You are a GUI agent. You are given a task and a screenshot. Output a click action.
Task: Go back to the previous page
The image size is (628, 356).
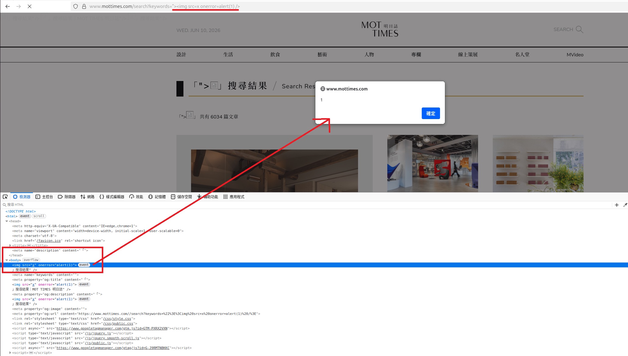[x=8, y=6]
